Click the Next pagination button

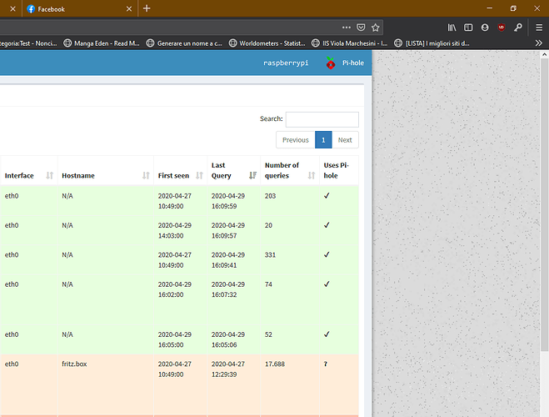[345, 140]
